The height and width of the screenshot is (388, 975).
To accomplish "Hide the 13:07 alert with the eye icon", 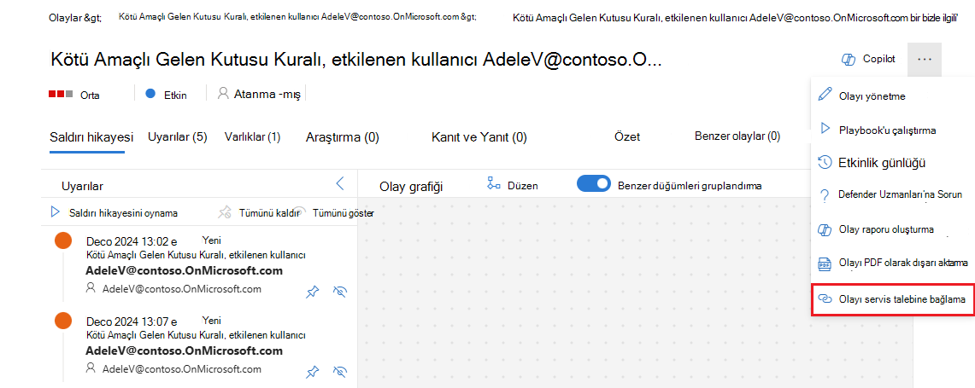I will (339, 372).
